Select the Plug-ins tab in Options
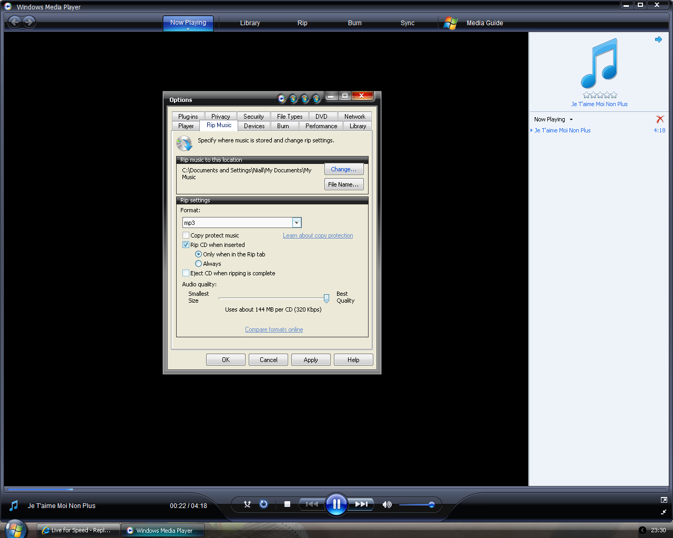This screenshot has height=538, width=673. pos(188,117)
